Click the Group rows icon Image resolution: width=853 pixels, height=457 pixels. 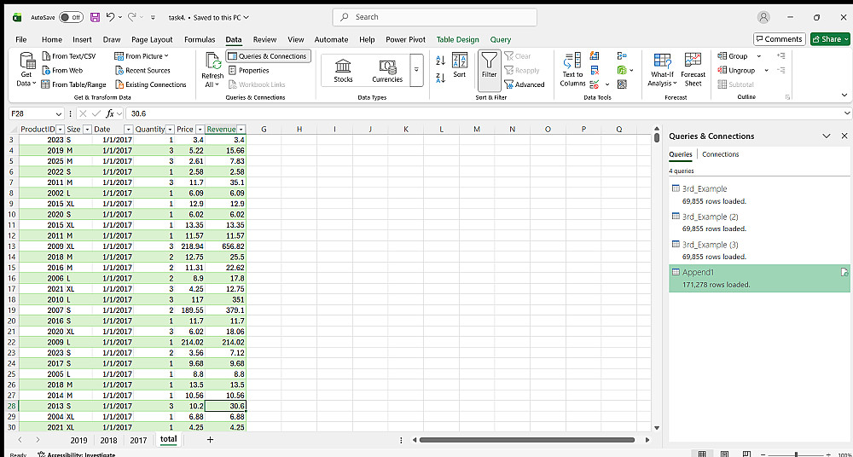coord(722,56)
